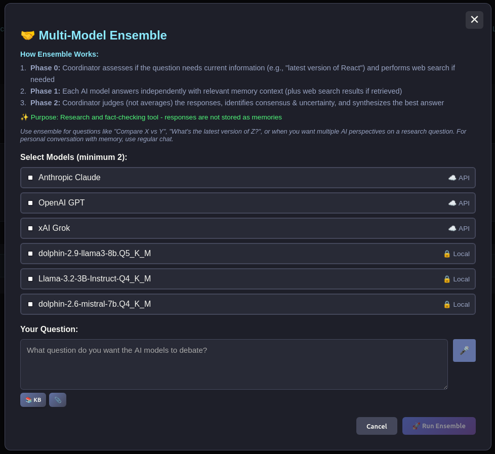Click the Select Models (minimum 2) label
495x454 pixels.
tap(73, 157)
